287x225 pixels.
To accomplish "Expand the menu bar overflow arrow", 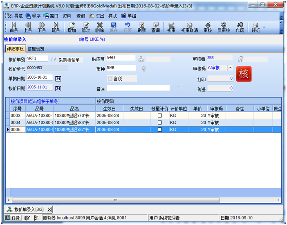I will (282, 18).
